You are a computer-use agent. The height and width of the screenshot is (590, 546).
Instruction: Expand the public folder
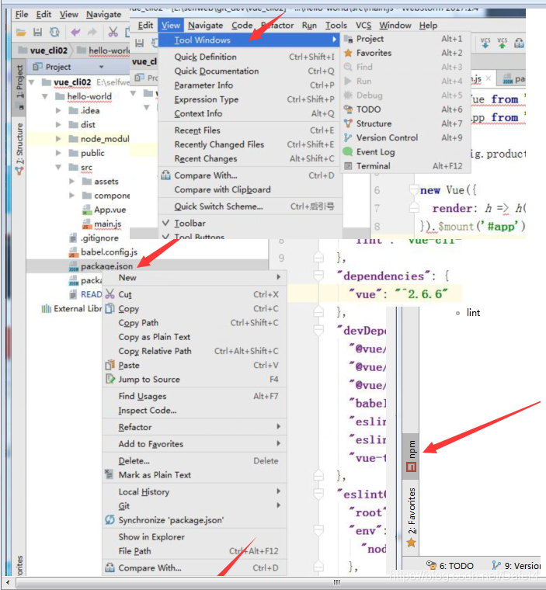[x=58, y=153]
